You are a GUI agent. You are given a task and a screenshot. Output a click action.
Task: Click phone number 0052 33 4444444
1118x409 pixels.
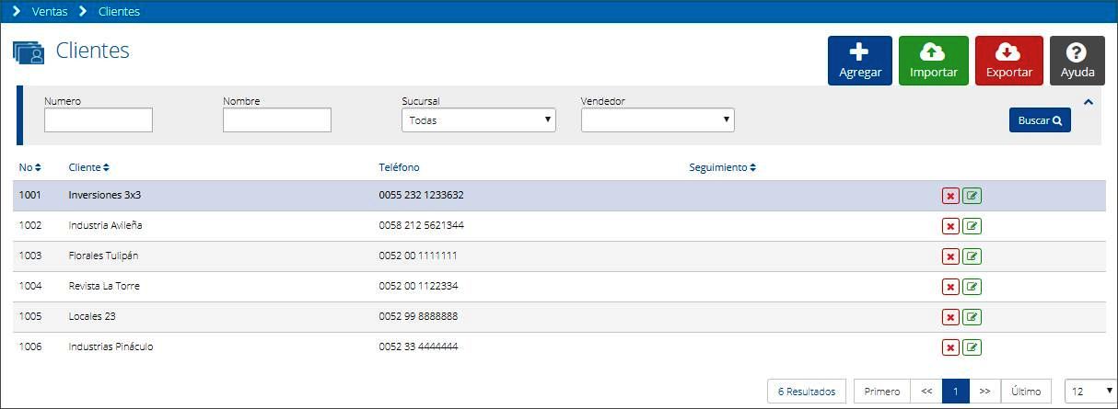(418, 347)
